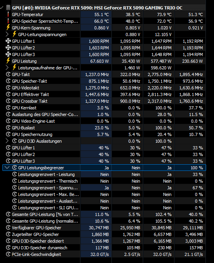This screenshot has width=214, height=263.
Task: Click clock icon of PCIe-Link-Geschwindigkeit
Action: pos(8,254)
